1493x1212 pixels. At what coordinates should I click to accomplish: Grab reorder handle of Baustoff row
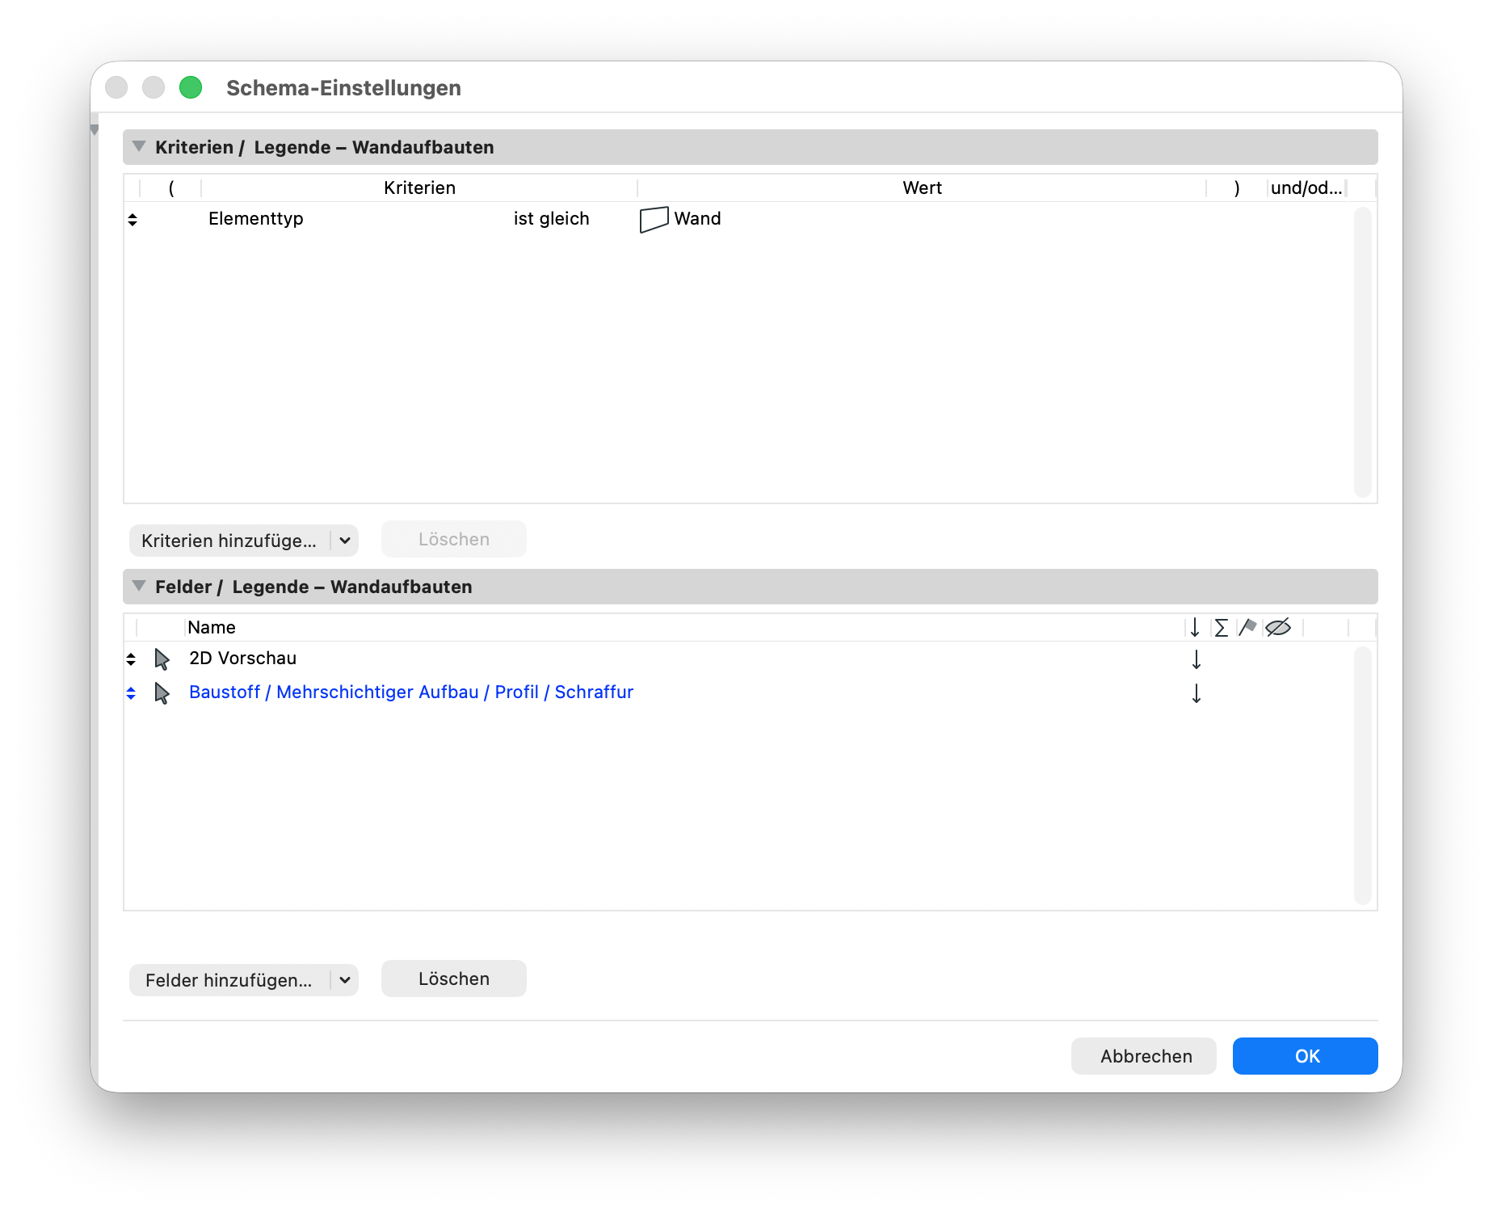(131, 692)
